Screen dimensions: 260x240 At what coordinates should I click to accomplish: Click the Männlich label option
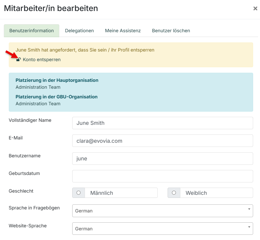tap(102, 193)
